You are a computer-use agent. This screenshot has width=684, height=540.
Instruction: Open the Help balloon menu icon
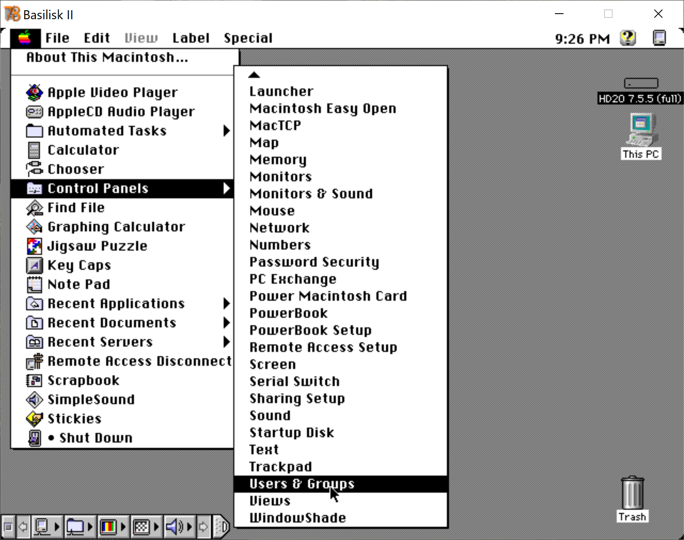point(628,38)
